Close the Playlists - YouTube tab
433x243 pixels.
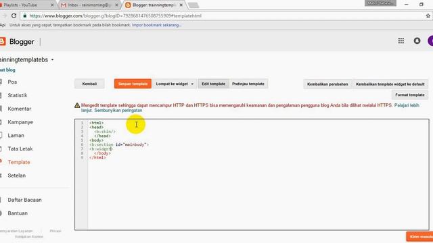pyautogui.click(x=52, y=5)
